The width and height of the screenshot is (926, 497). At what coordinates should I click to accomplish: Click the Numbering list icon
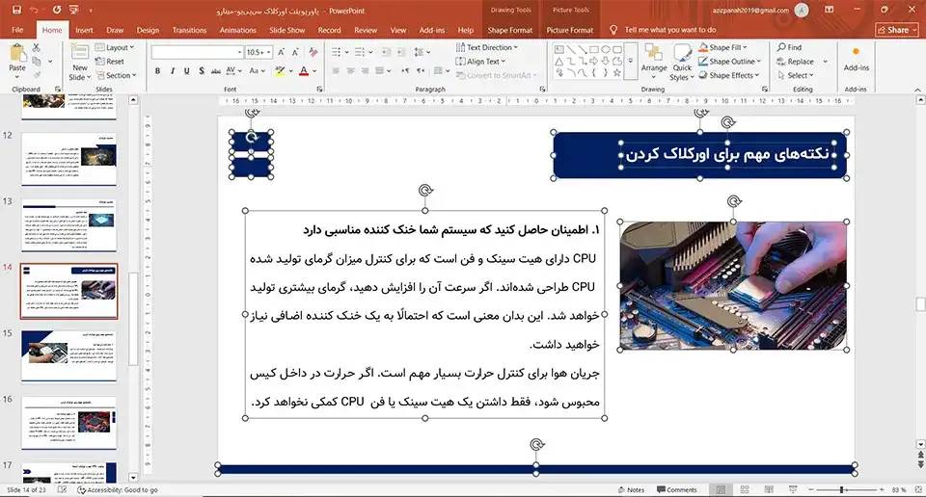pos(360,52)
